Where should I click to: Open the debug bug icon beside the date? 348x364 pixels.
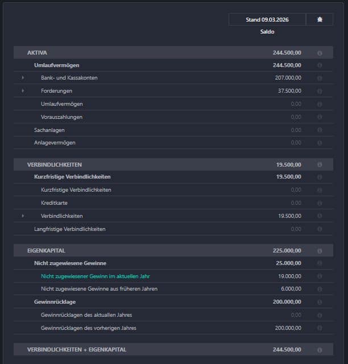320,19
